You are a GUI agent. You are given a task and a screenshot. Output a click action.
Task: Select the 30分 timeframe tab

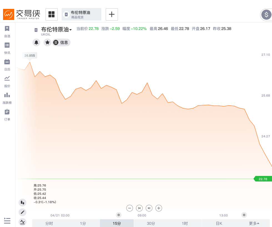pyautogui.click(x=151, y=223)
